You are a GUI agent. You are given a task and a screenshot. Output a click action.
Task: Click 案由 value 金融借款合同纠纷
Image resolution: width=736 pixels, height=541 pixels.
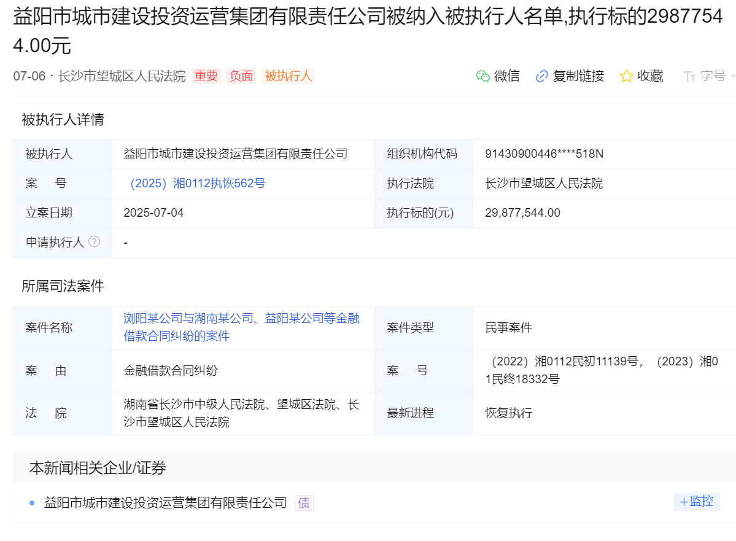[x=171, y=370]
